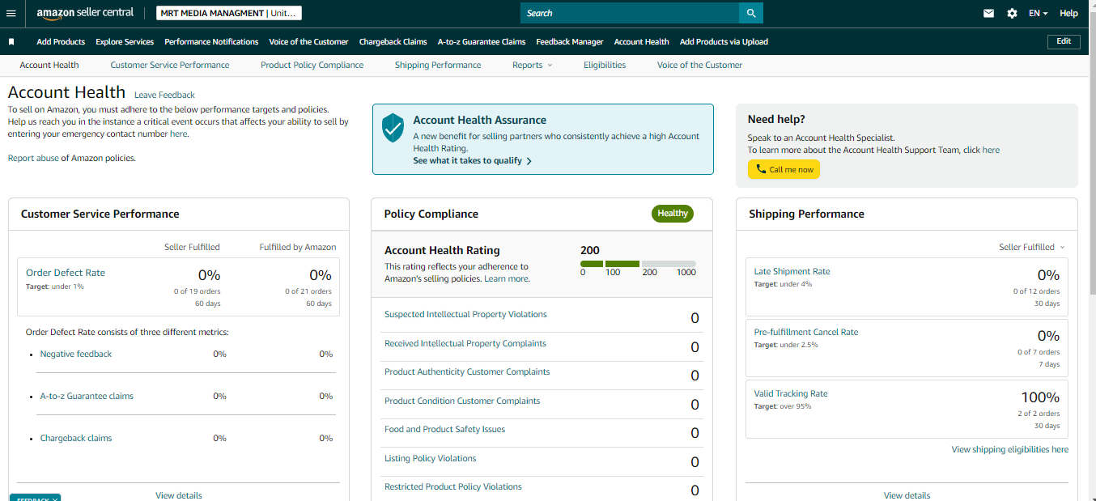Click the Amazon Seller Central logo

[x=85, y=14]
